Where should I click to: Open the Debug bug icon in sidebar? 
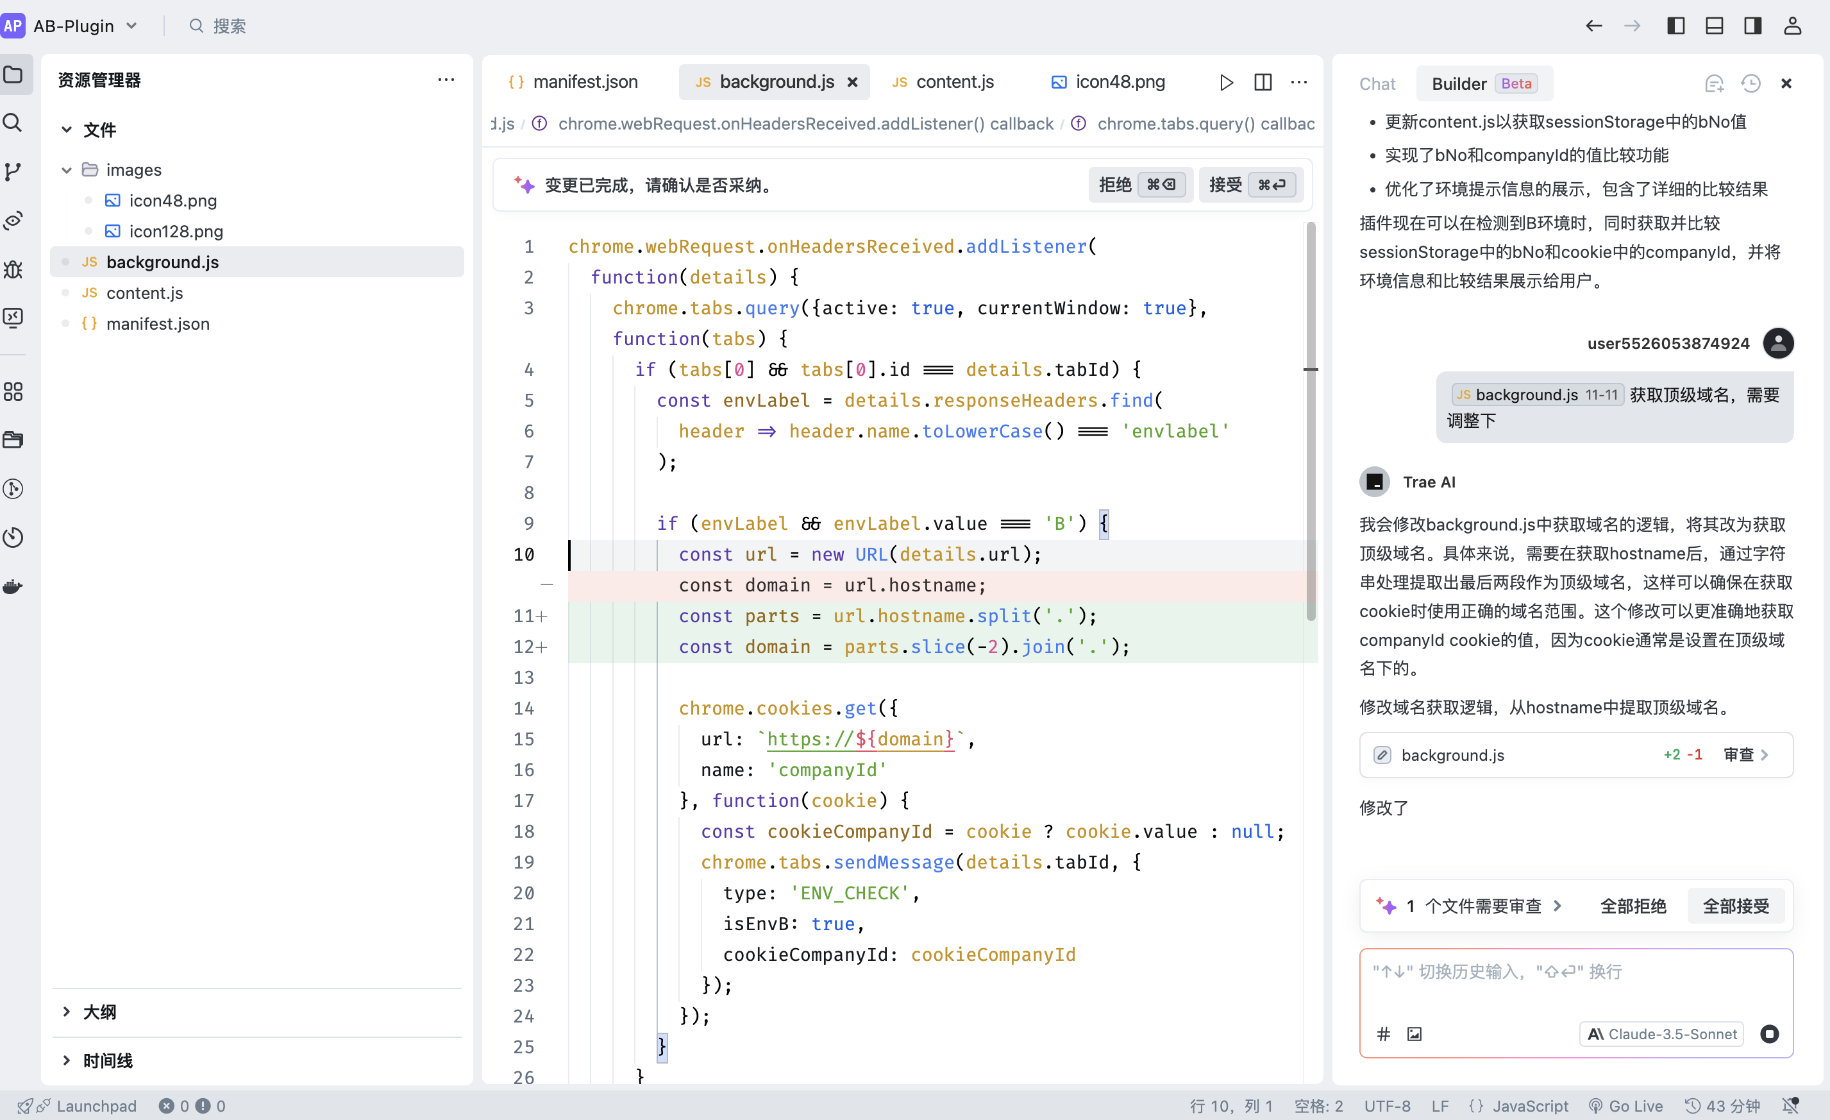13,269
